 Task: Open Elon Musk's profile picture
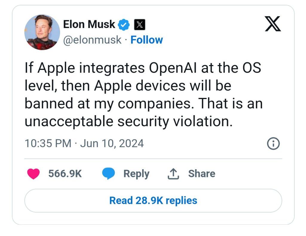(42, 32)
